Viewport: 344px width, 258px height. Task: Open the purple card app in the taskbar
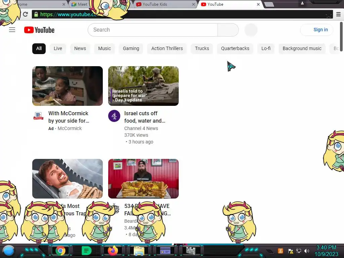point(165,251)
